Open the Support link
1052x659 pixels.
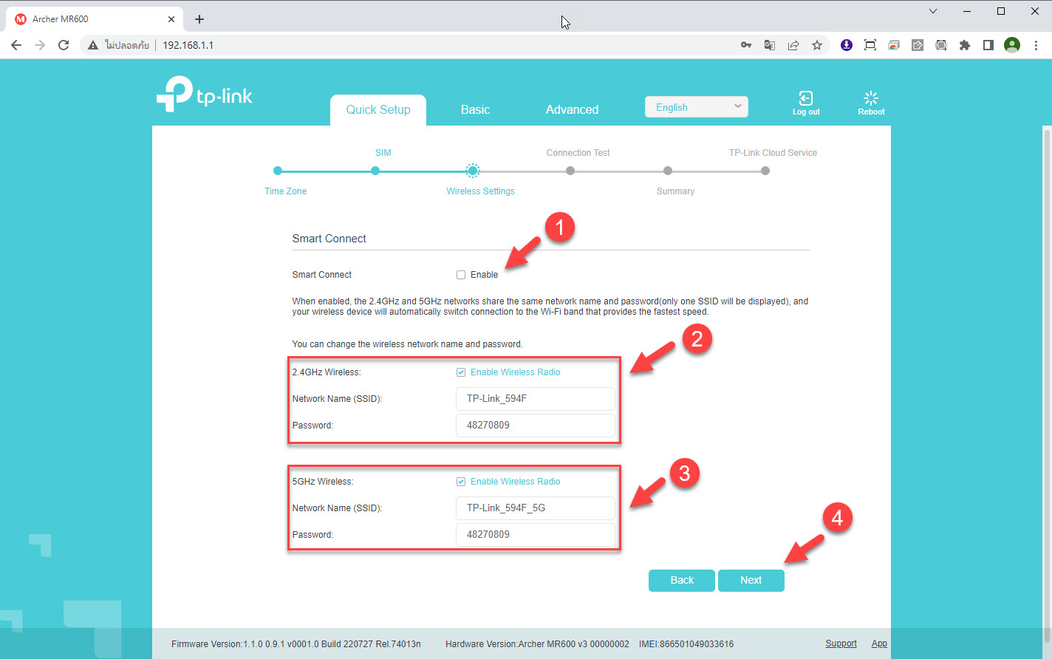point(841,643)
